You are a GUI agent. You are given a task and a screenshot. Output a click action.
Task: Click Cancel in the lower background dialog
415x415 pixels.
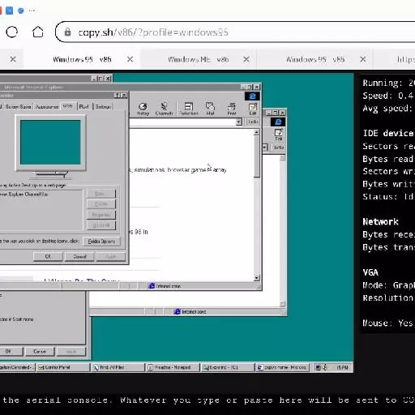(x=40, y=351)
